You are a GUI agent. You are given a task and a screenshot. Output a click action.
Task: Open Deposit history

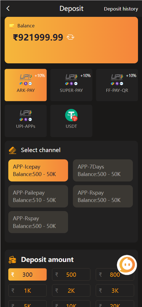pos(121,9)
